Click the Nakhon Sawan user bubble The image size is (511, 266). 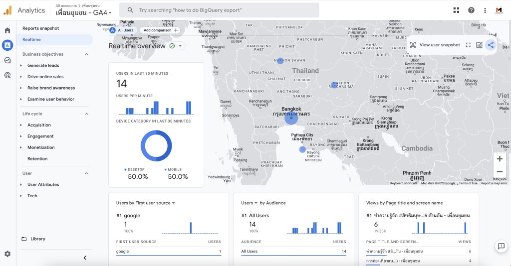[280, 60]
